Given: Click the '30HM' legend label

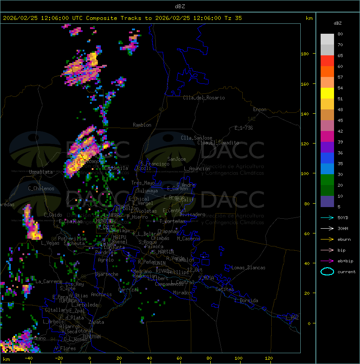Looking at the screenshot, I should coord(343,229).
